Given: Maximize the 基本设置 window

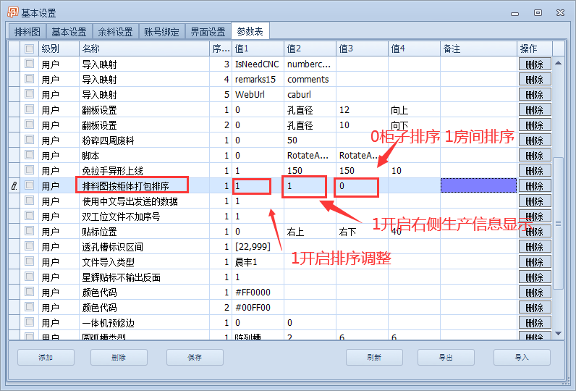Looking at the screenshot, I should pos(538,13).
